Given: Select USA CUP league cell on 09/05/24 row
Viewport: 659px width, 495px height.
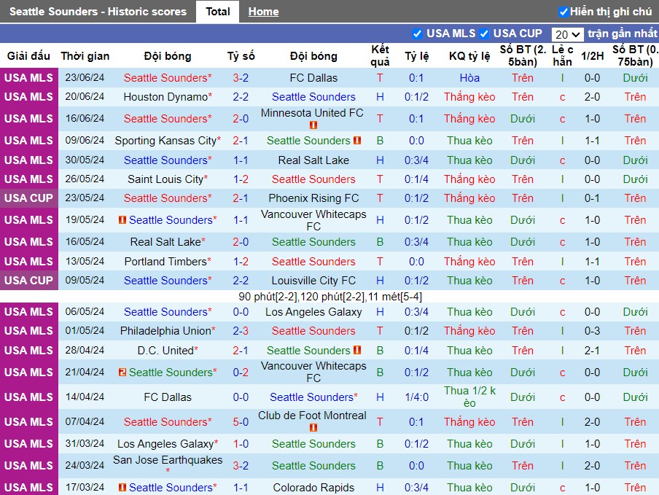Looking at the screenshot, I should pos(29,280).
